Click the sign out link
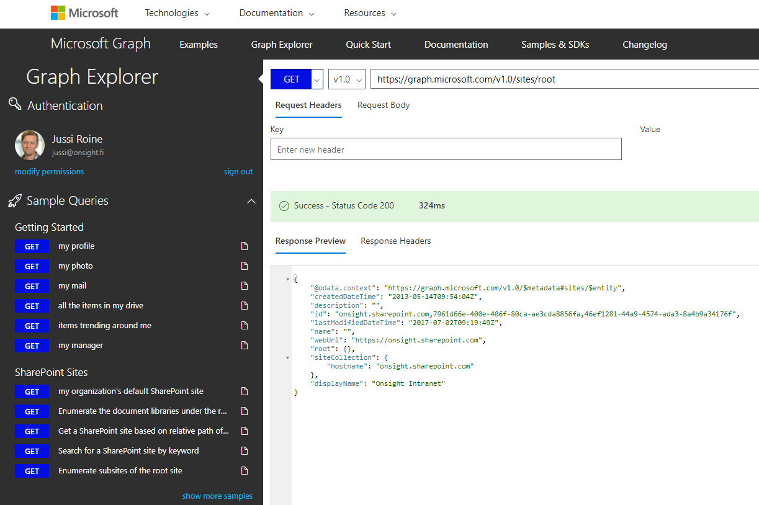 [x=238, y=172]
